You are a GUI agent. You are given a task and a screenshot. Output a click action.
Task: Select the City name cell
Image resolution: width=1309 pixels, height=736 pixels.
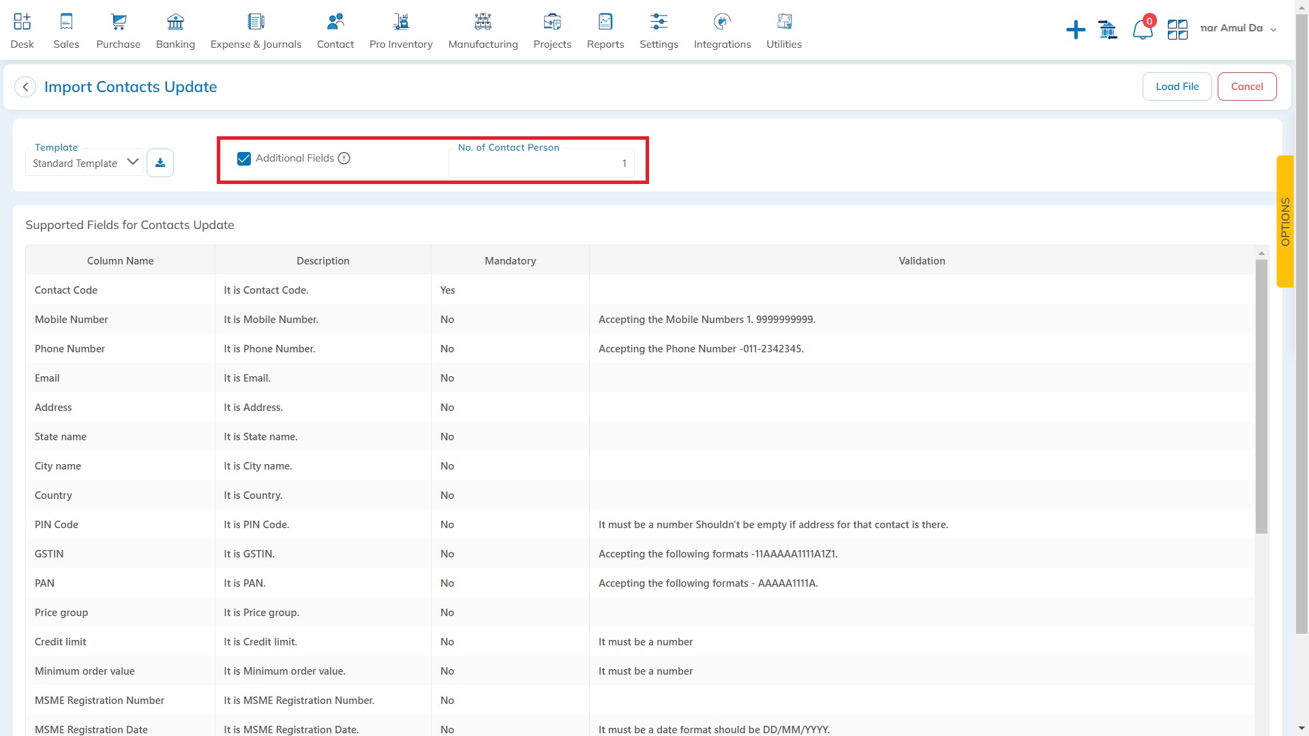120,466
